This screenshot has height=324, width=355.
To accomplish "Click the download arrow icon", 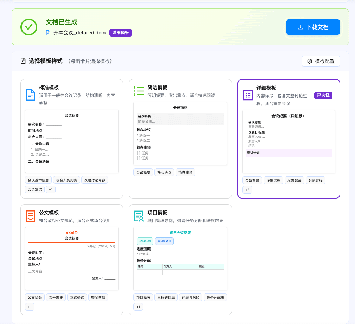I will [x=300, y=27].
